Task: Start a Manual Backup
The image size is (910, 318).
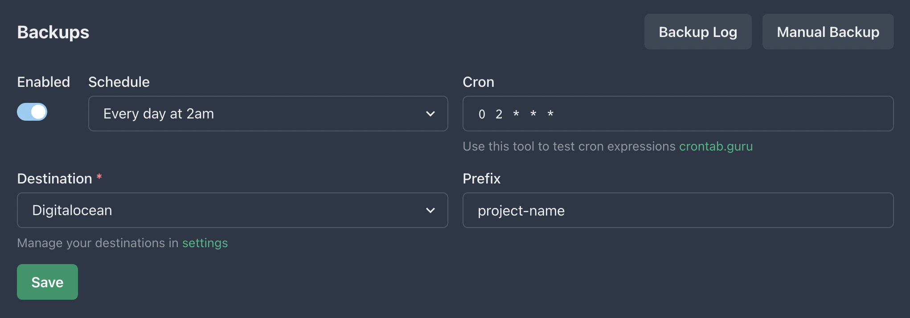Action: coord(828,32)
